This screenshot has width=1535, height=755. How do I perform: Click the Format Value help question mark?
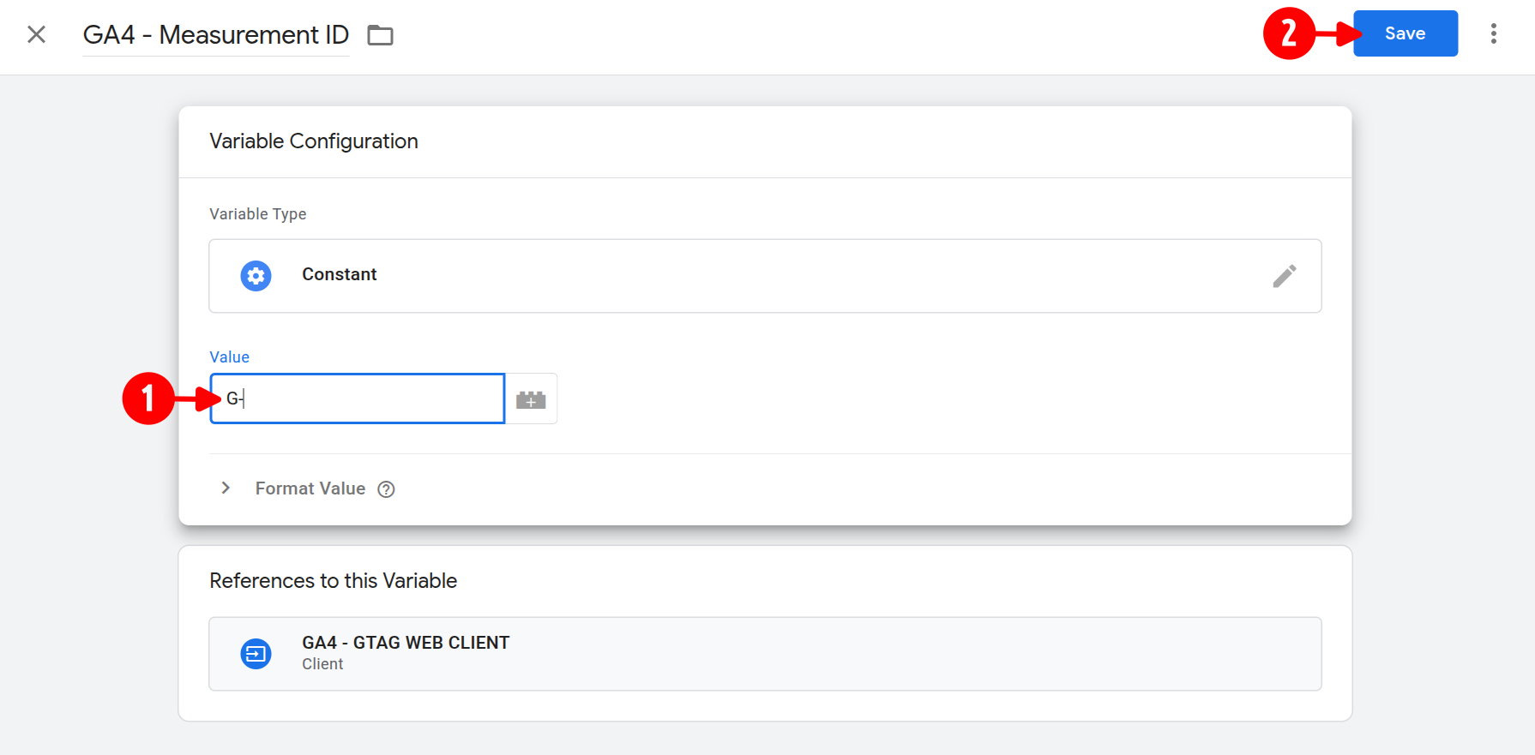[x=387, y=489]
